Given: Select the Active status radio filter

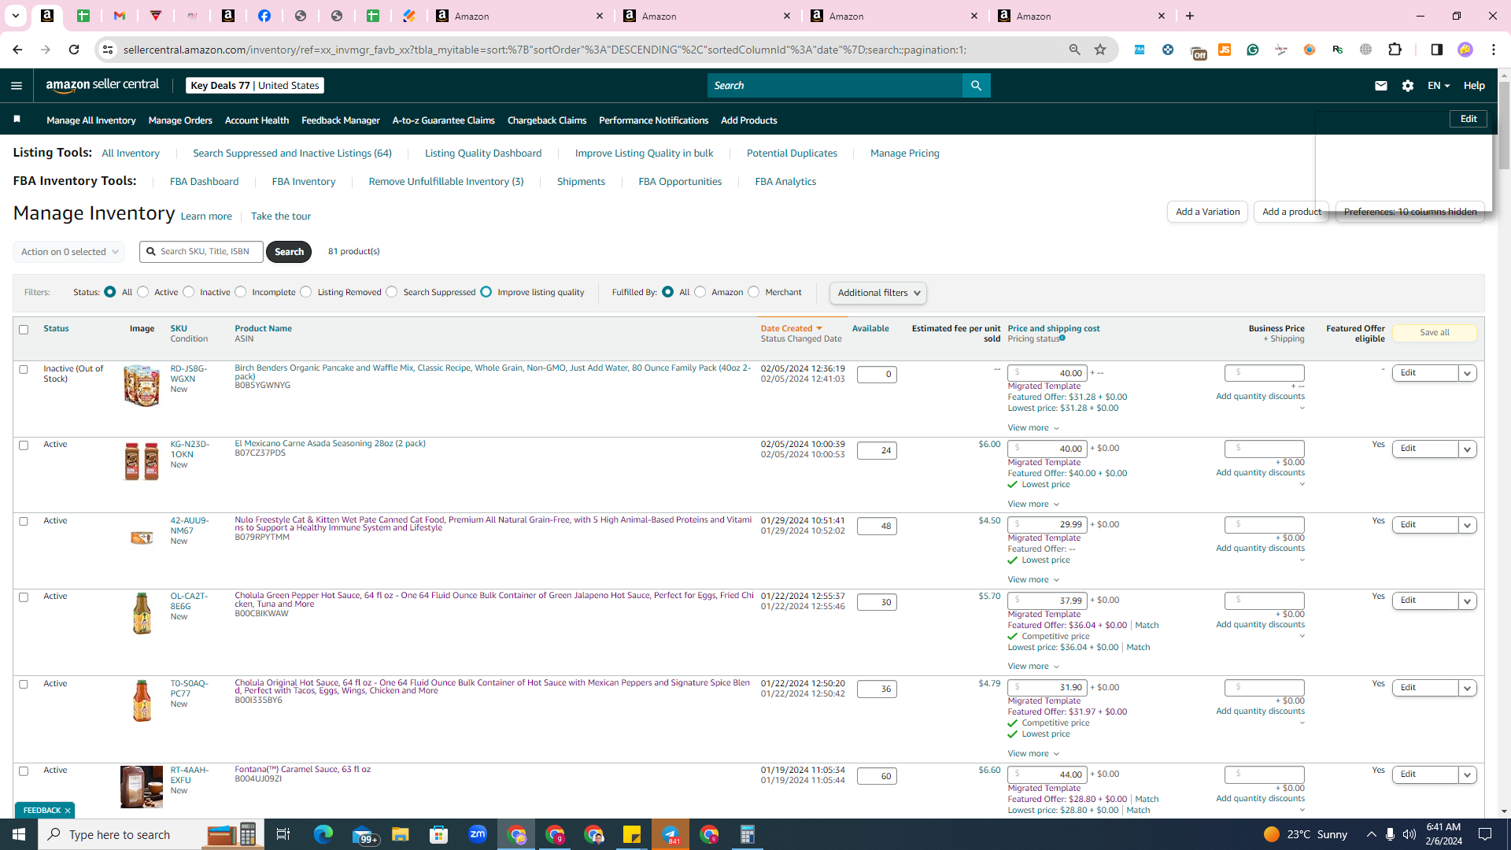Looking at the screenshot, I should pos(143,292).
